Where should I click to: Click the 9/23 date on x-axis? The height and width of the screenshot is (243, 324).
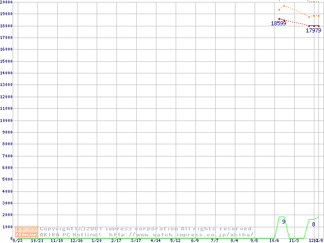(18, 241)
